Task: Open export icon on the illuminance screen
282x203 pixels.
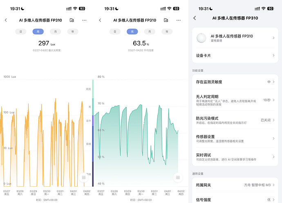Action: click(x=72, y=20)
